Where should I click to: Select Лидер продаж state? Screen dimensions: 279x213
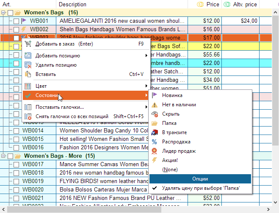pos(201,151)
